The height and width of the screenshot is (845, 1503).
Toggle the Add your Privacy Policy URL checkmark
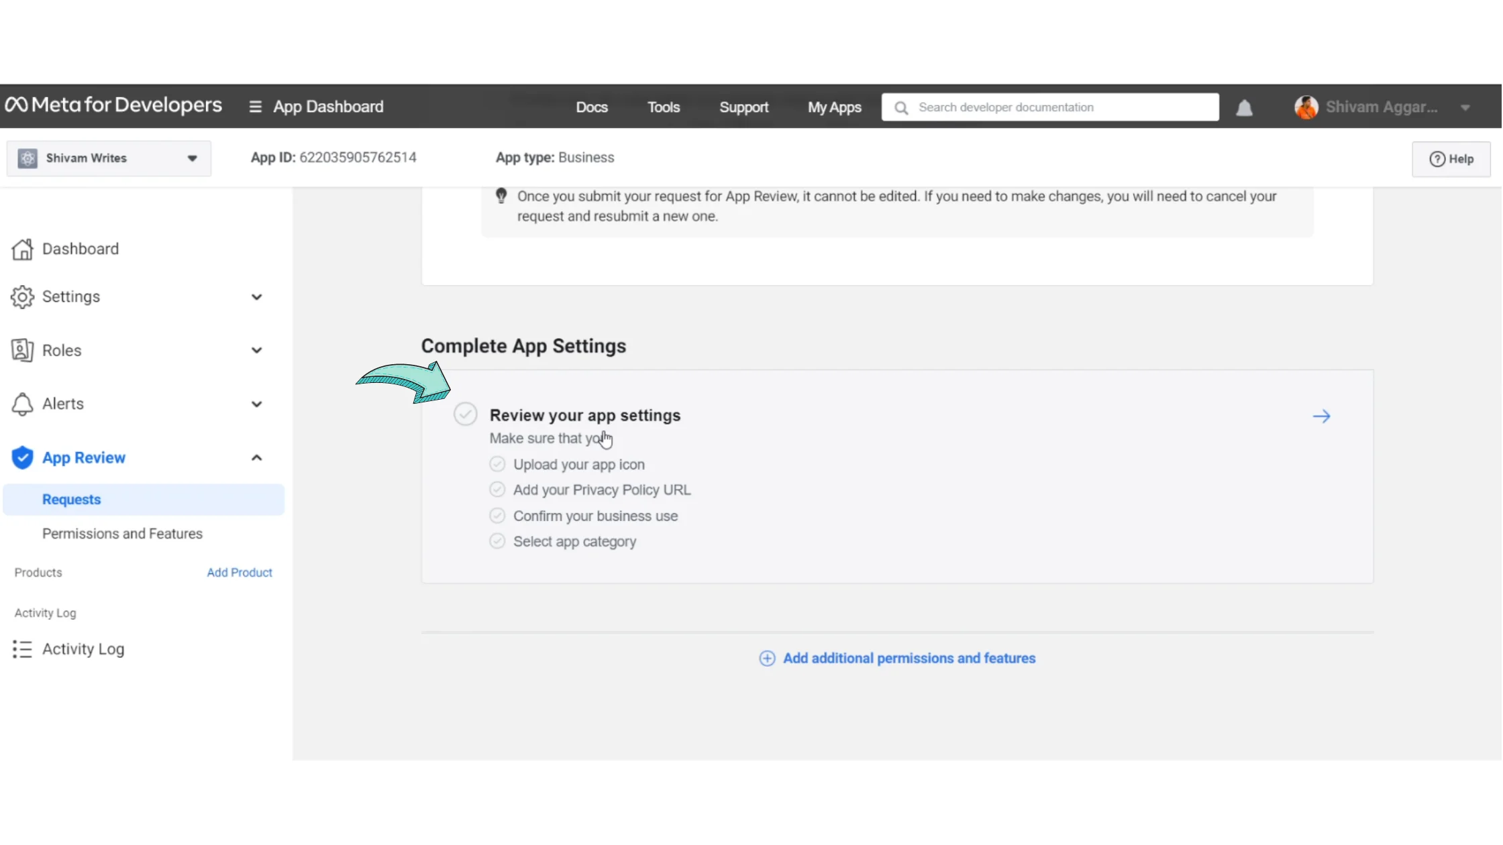pyautogui.click(x=497, y=490)
